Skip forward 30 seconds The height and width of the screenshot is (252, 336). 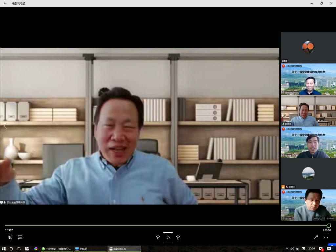coord(178,237)
